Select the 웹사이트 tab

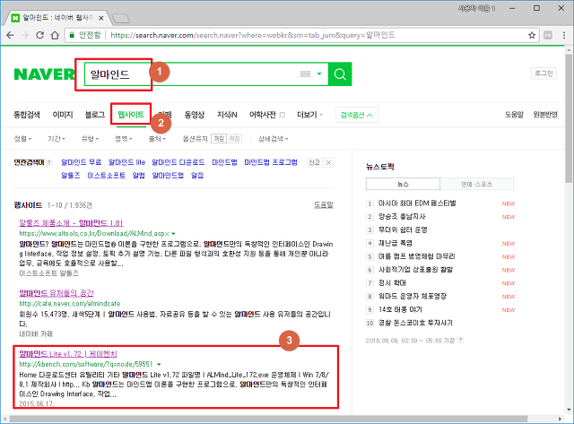tap(131, 115)
